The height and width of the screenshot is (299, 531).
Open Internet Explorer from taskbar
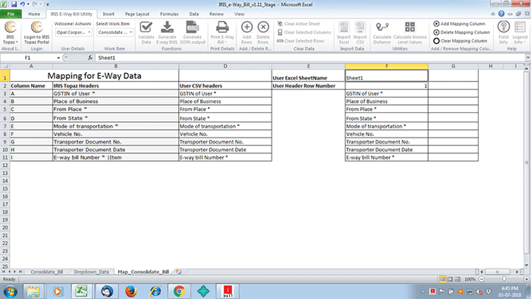pyautogui.click(x=156, y=291)
